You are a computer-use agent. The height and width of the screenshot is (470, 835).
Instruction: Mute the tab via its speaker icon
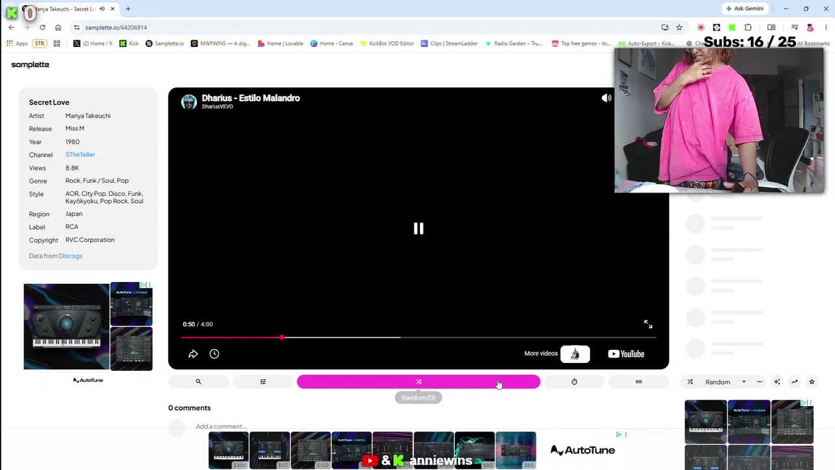(x=102, y=9)
